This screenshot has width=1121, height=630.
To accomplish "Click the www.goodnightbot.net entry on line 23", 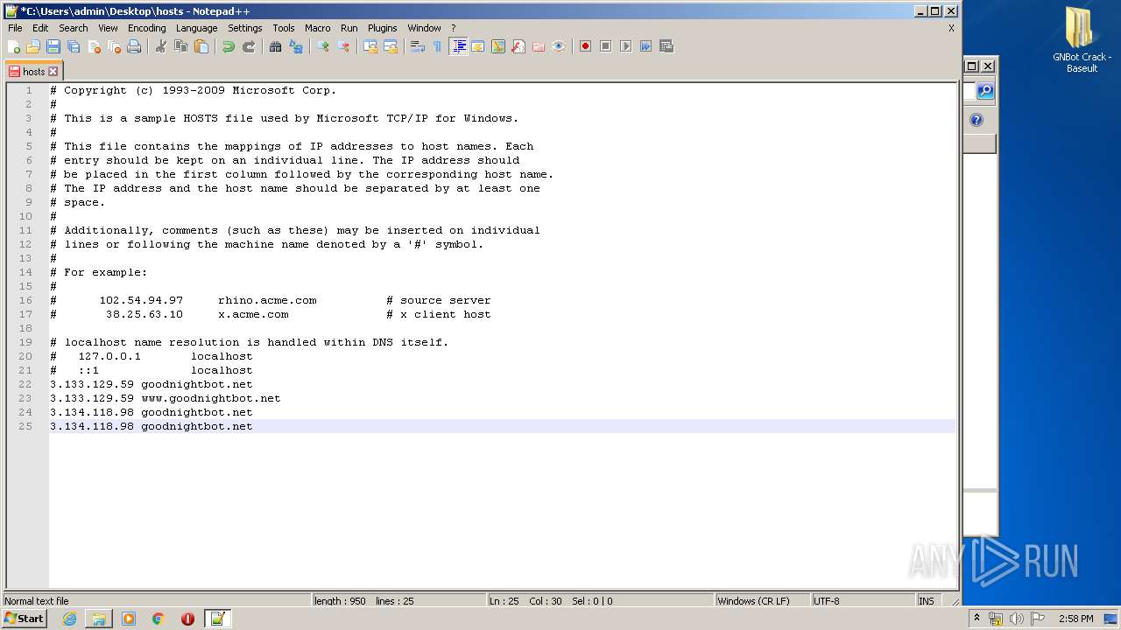I will point(211,398).
